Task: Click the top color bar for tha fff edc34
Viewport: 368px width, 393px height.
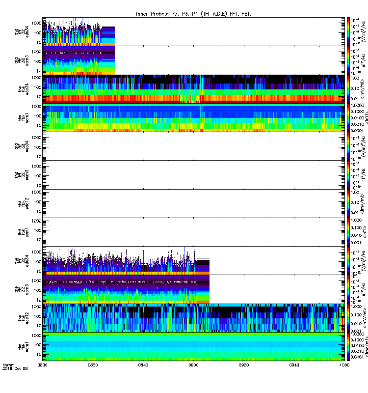Action: click(348, 31)
